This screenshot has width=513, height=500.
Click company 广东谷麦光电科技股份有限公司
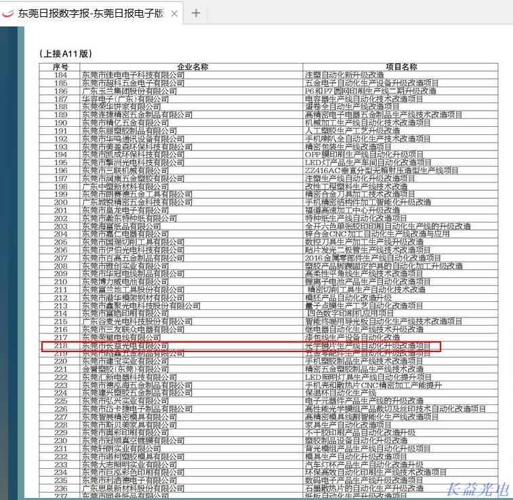[137, 322]
